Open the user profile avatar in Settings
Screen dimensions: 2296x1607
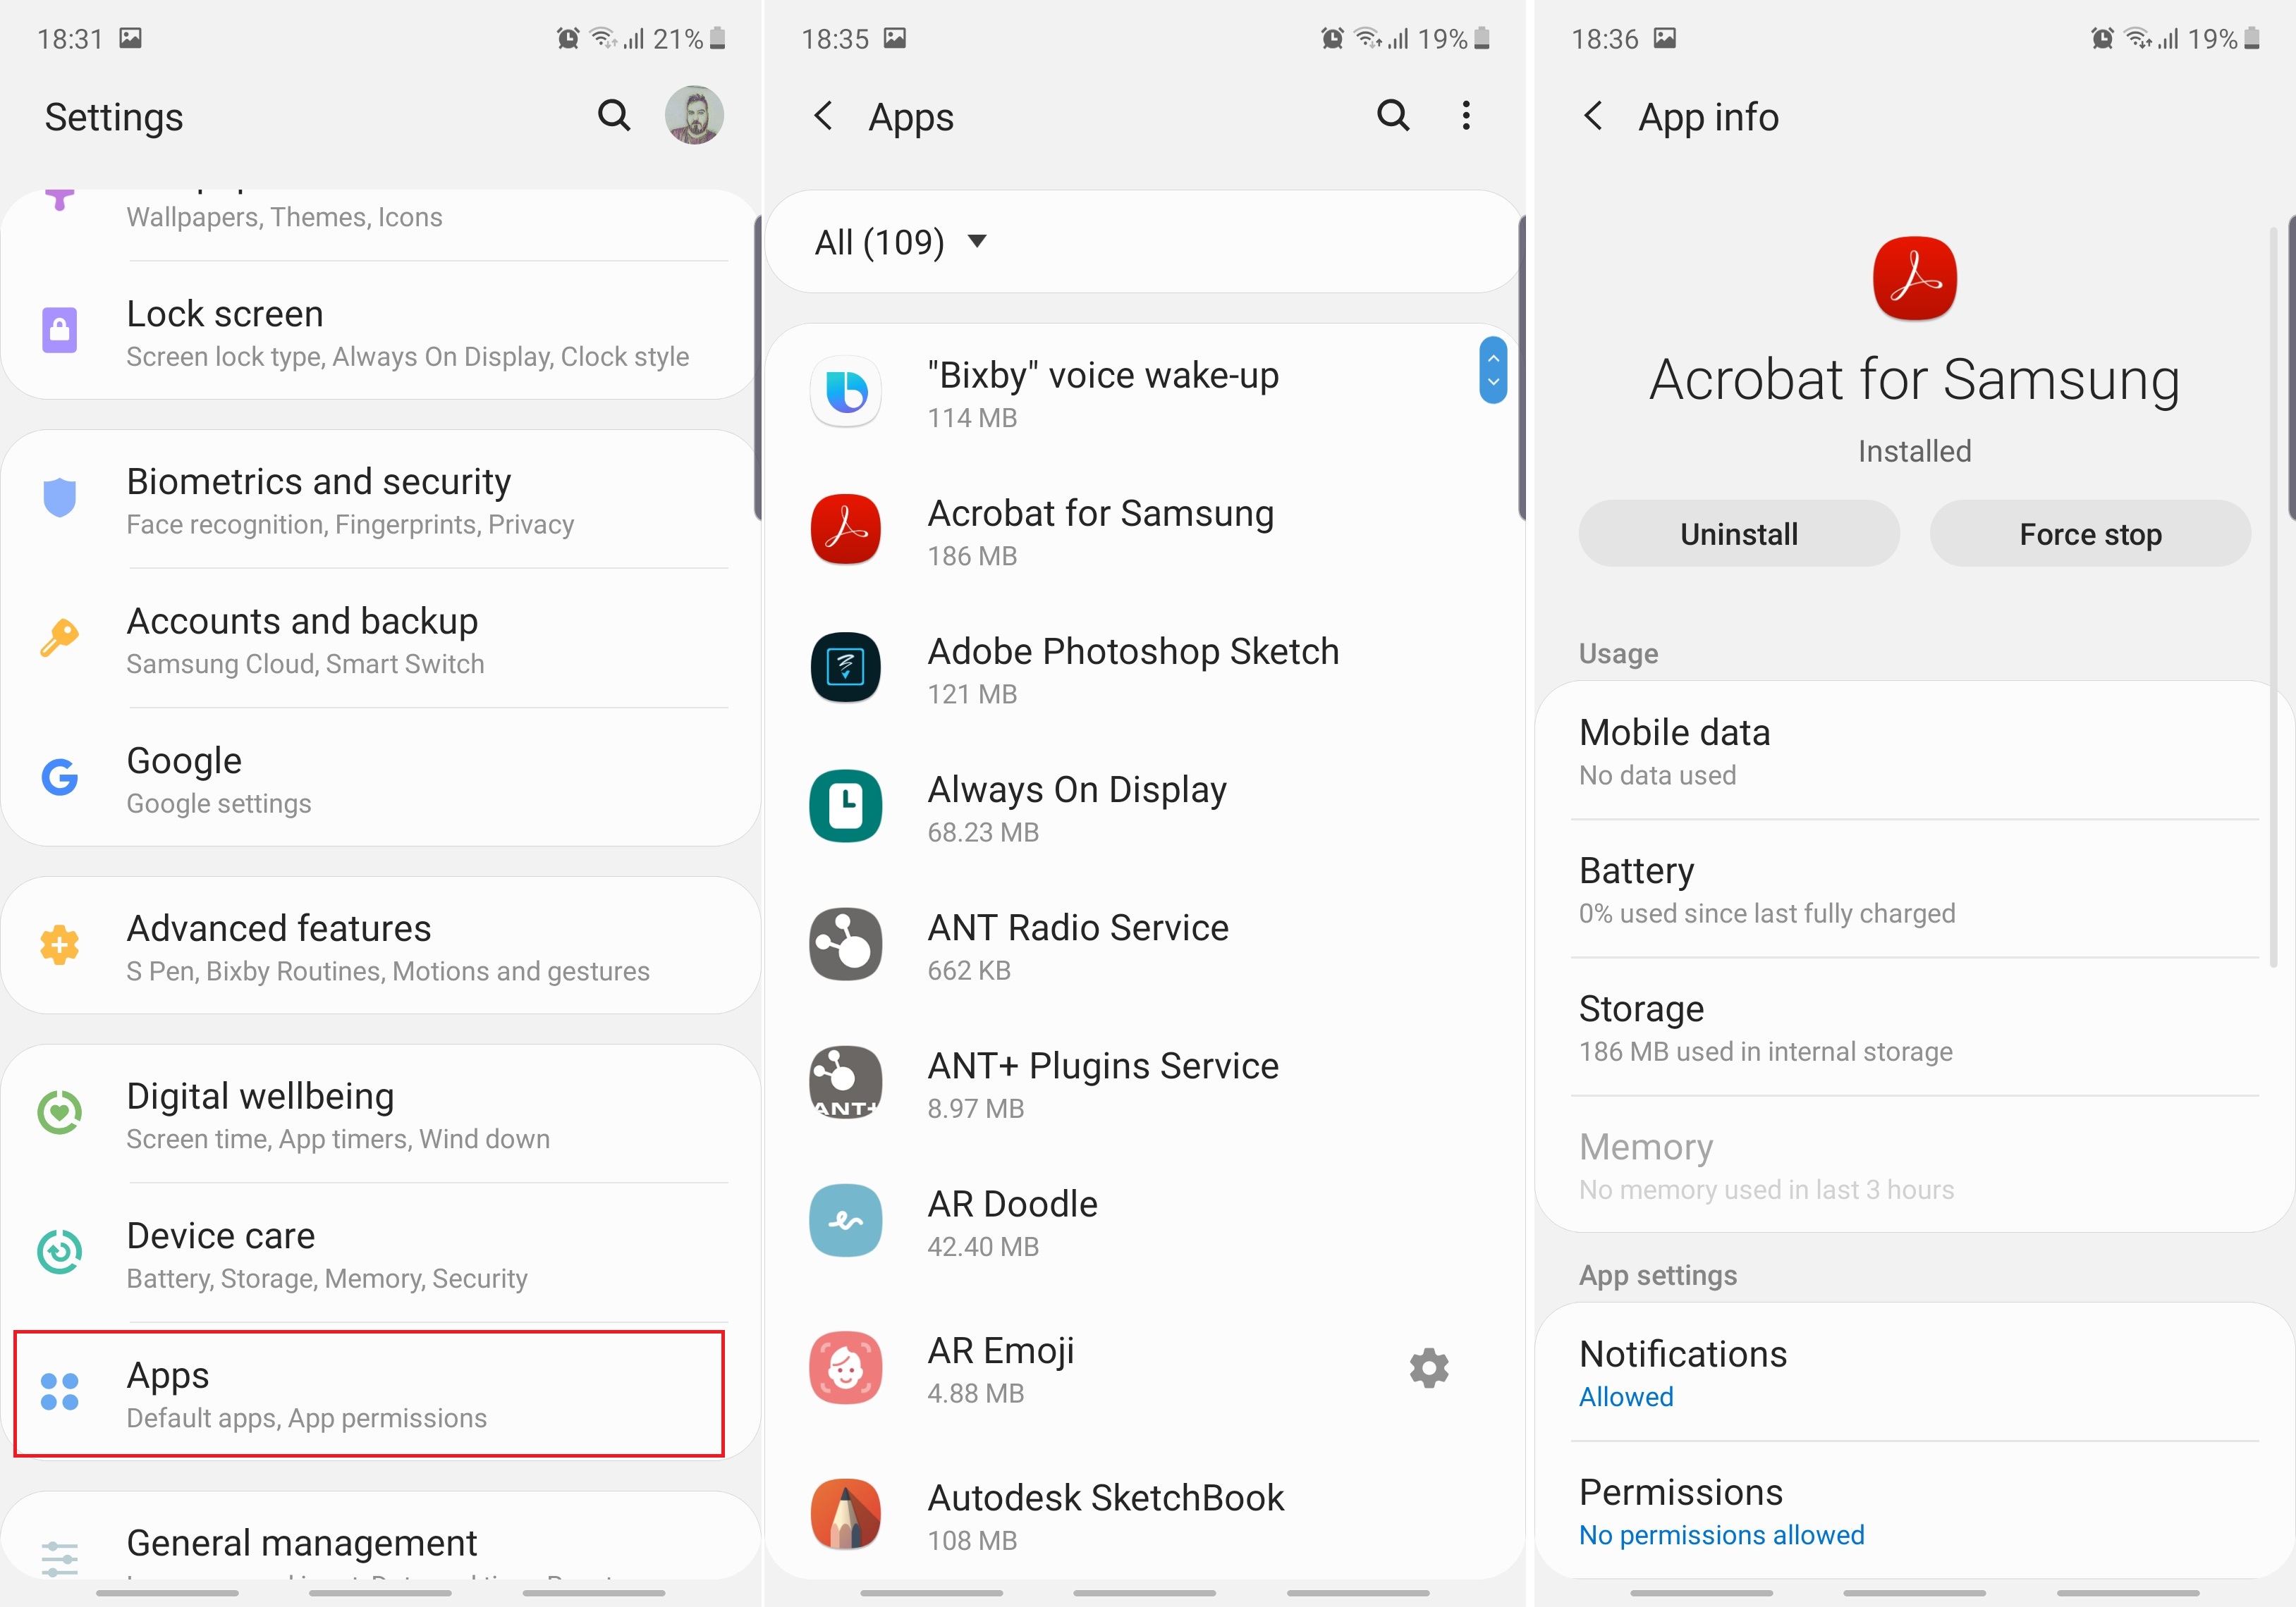pyautogui.click(x=694, y=116)
